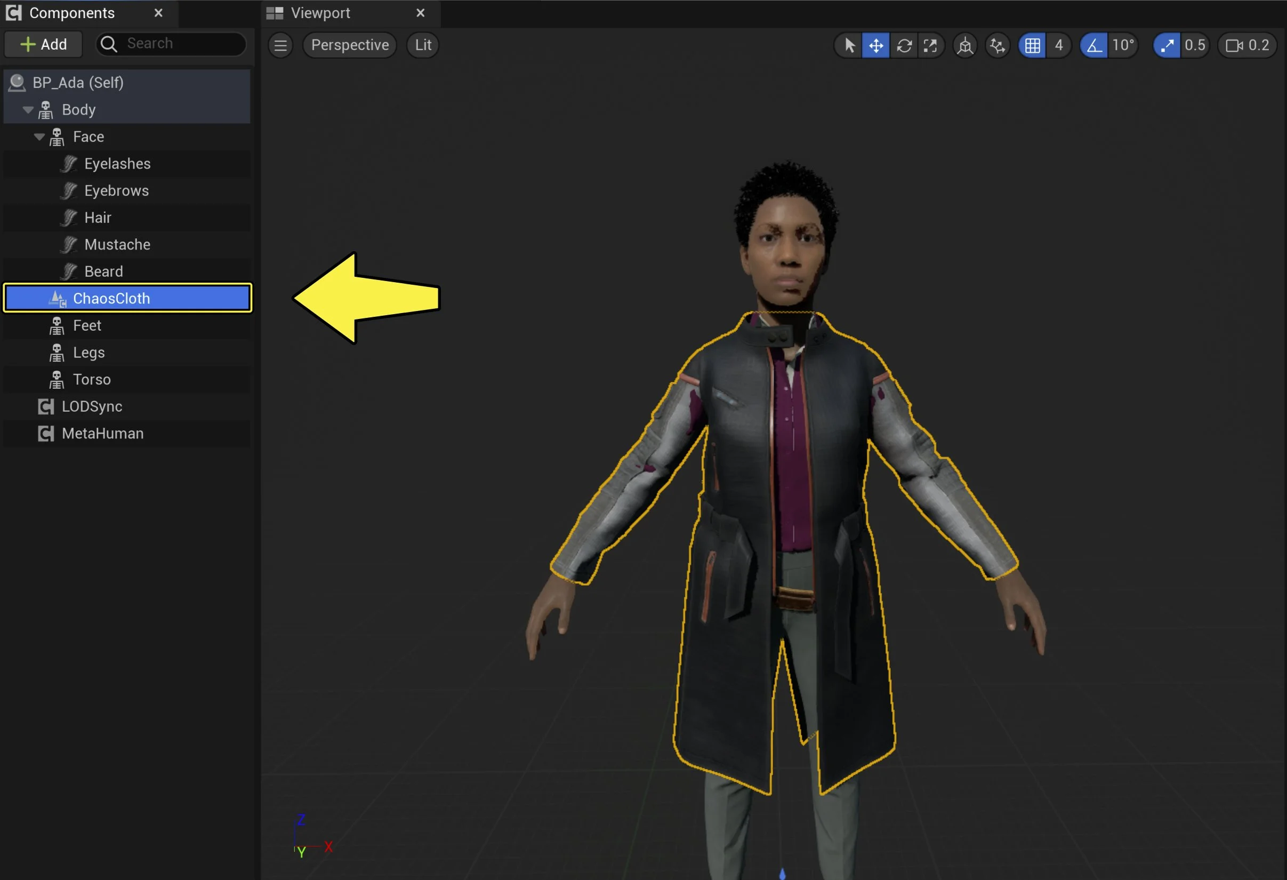The height and width of the screenshot is (880, 1287).
Task: Click the BP_Ada actor icon
Action: pos(17,83)
